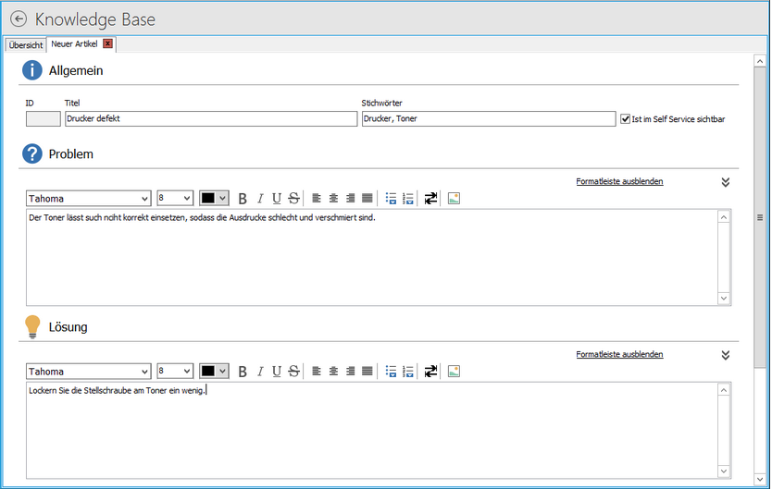This screenshot has height=489, width=772.
Task: Open font size dropdown in Lösung toolbar
Action: tap(187, 372)
